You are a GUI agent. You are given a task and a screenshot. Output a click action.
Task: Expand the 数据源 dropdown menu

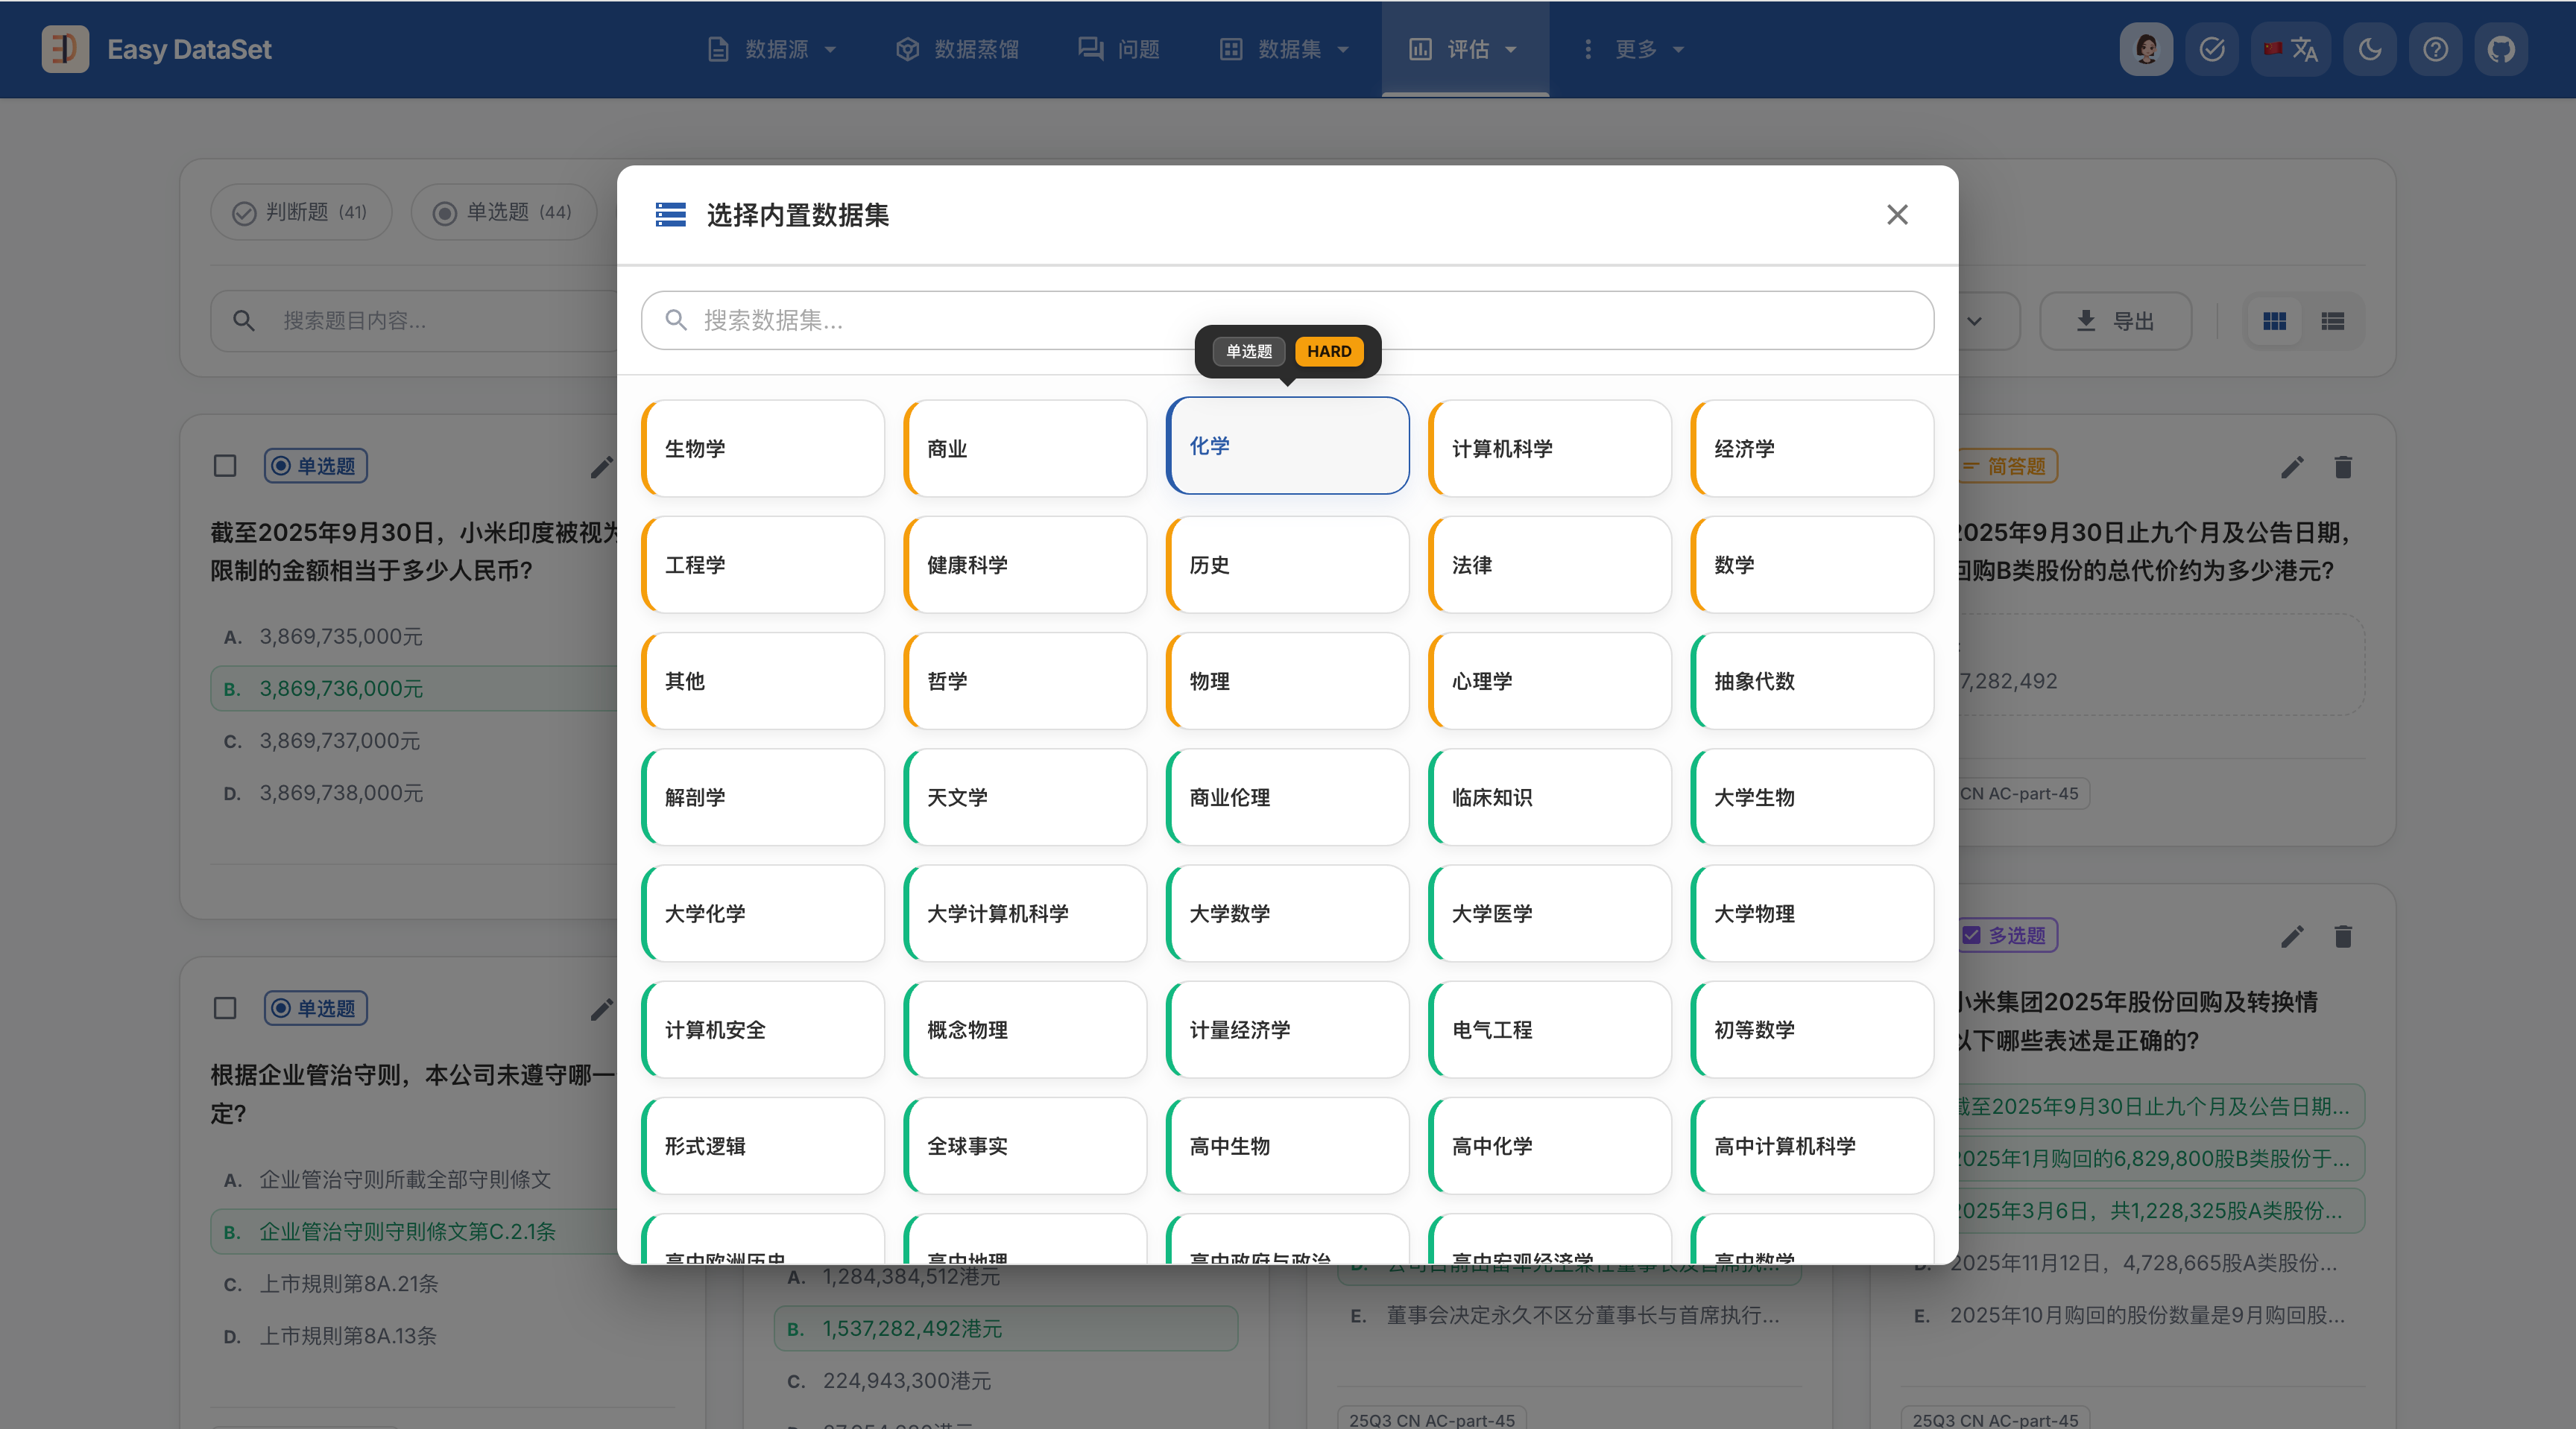tap(772, 49)
